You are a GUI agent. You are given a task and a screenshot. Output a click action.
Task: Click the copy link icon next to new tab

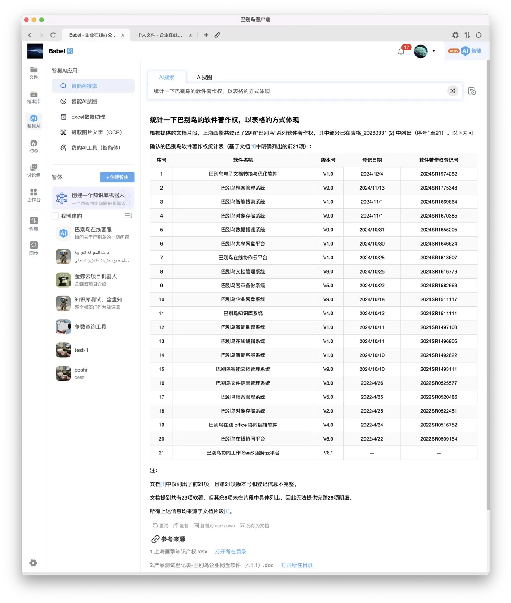click(x=217, y=35)
